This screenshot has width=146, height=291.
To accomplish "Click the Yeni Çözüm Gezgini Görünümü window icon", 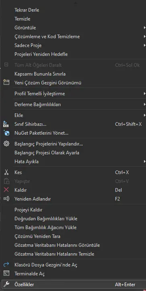I will tap(6, 82).
